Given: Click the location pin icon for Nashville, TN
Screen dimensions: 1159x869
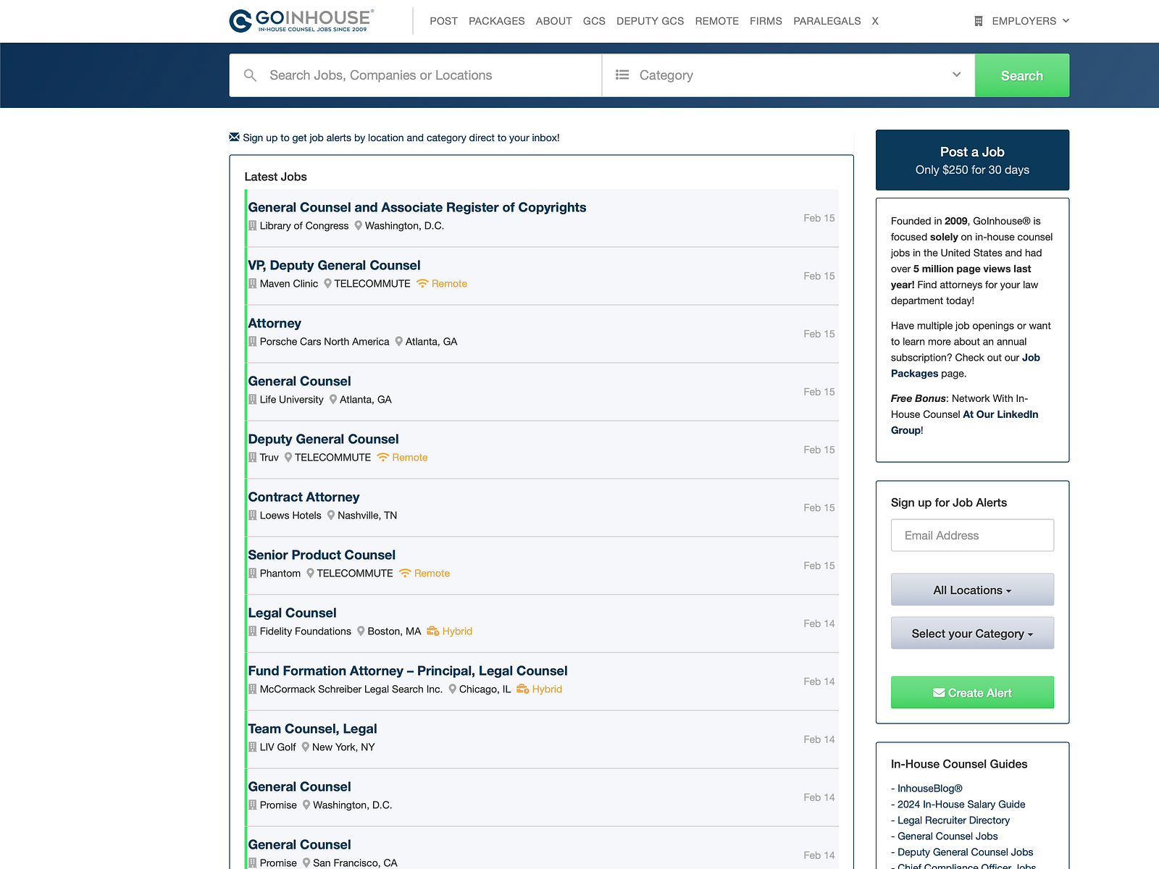Looking at the screenshot, I should (x=330, y=515).
